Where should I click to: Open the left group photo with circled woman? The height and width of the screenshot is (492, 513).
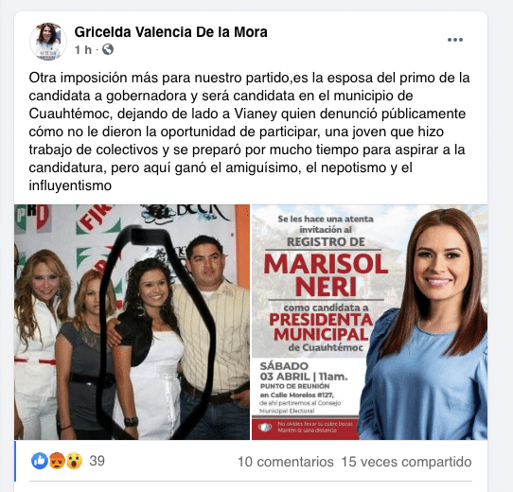132,323
